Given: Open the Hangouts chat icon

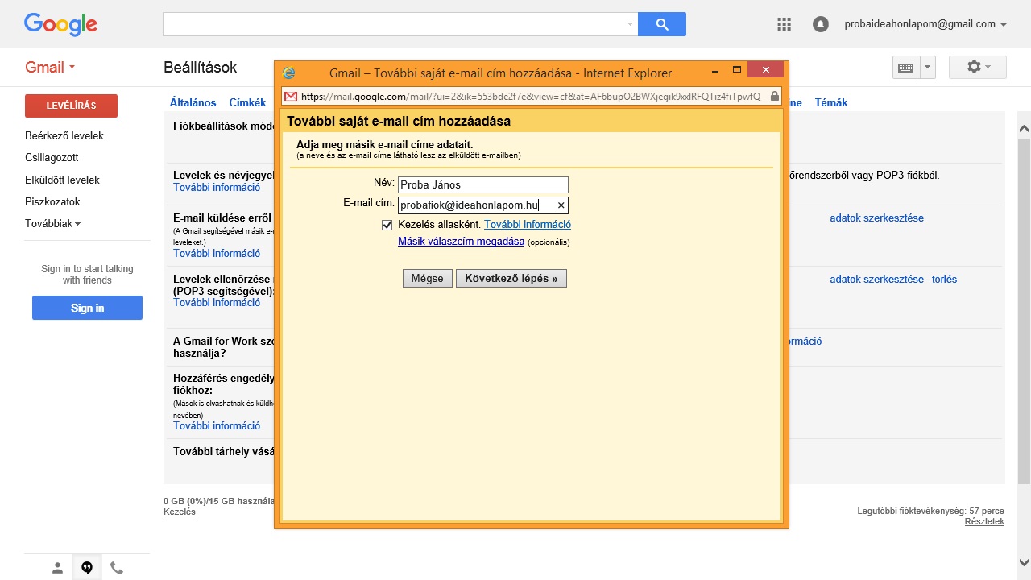Looking at the screenshot, I should tap(87, 568).
